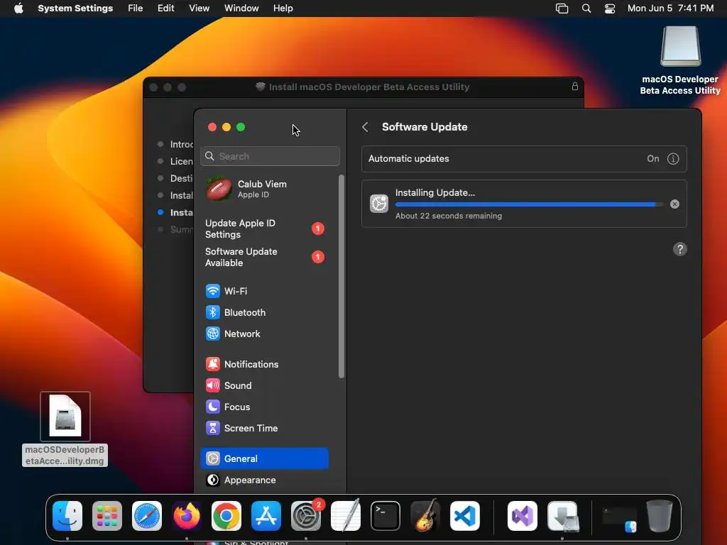Open TextEdit from the Dock

pos(346,516)
